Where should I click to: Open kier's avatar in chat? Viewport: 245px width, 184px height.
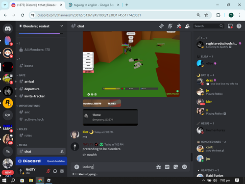75,134
